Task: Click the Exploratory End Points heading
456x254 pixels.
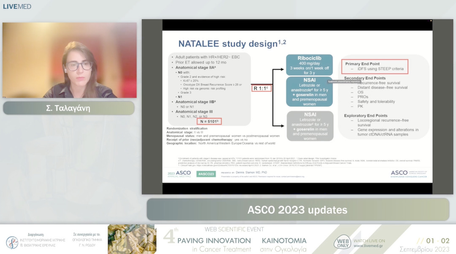Action: coord(366,115)
